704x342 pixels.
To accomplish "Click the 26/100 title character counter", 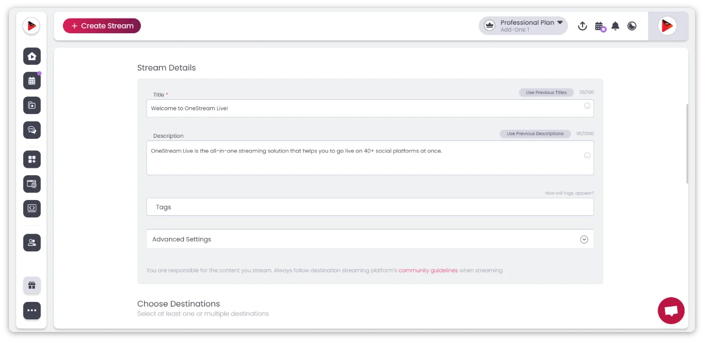I will coord(586,92).
